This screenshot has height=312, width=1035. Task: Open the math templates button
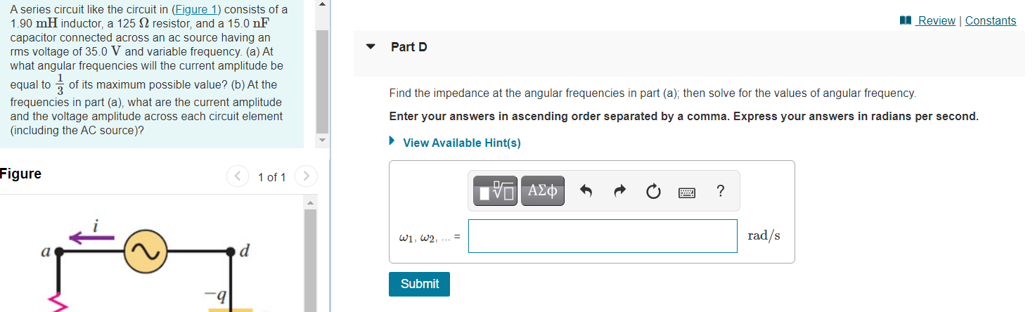[x=495, y=190]
